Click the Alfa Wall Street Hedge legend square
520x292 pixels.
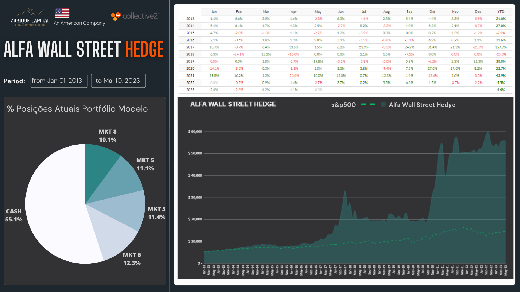(x=383, y=104)
